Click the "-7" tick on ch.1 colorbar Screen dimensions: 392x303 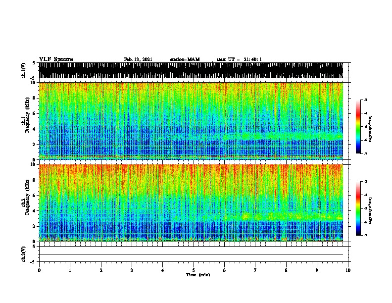click(x=365, y=153)
